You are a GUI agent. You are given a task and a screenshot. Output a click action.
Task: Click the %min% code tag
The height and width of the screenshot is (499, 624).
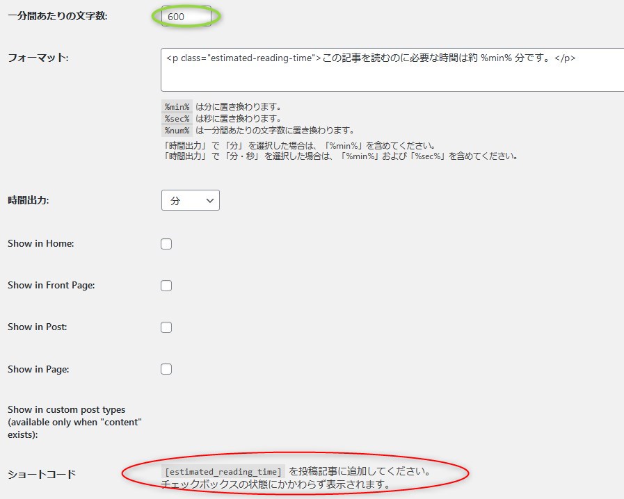point(177,106)
